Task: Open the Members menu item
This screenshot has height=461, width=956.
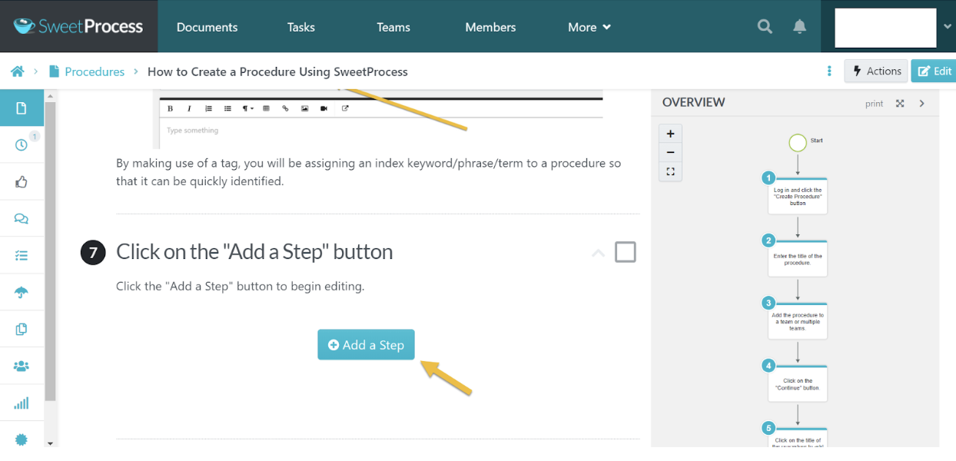Action: 490,27
